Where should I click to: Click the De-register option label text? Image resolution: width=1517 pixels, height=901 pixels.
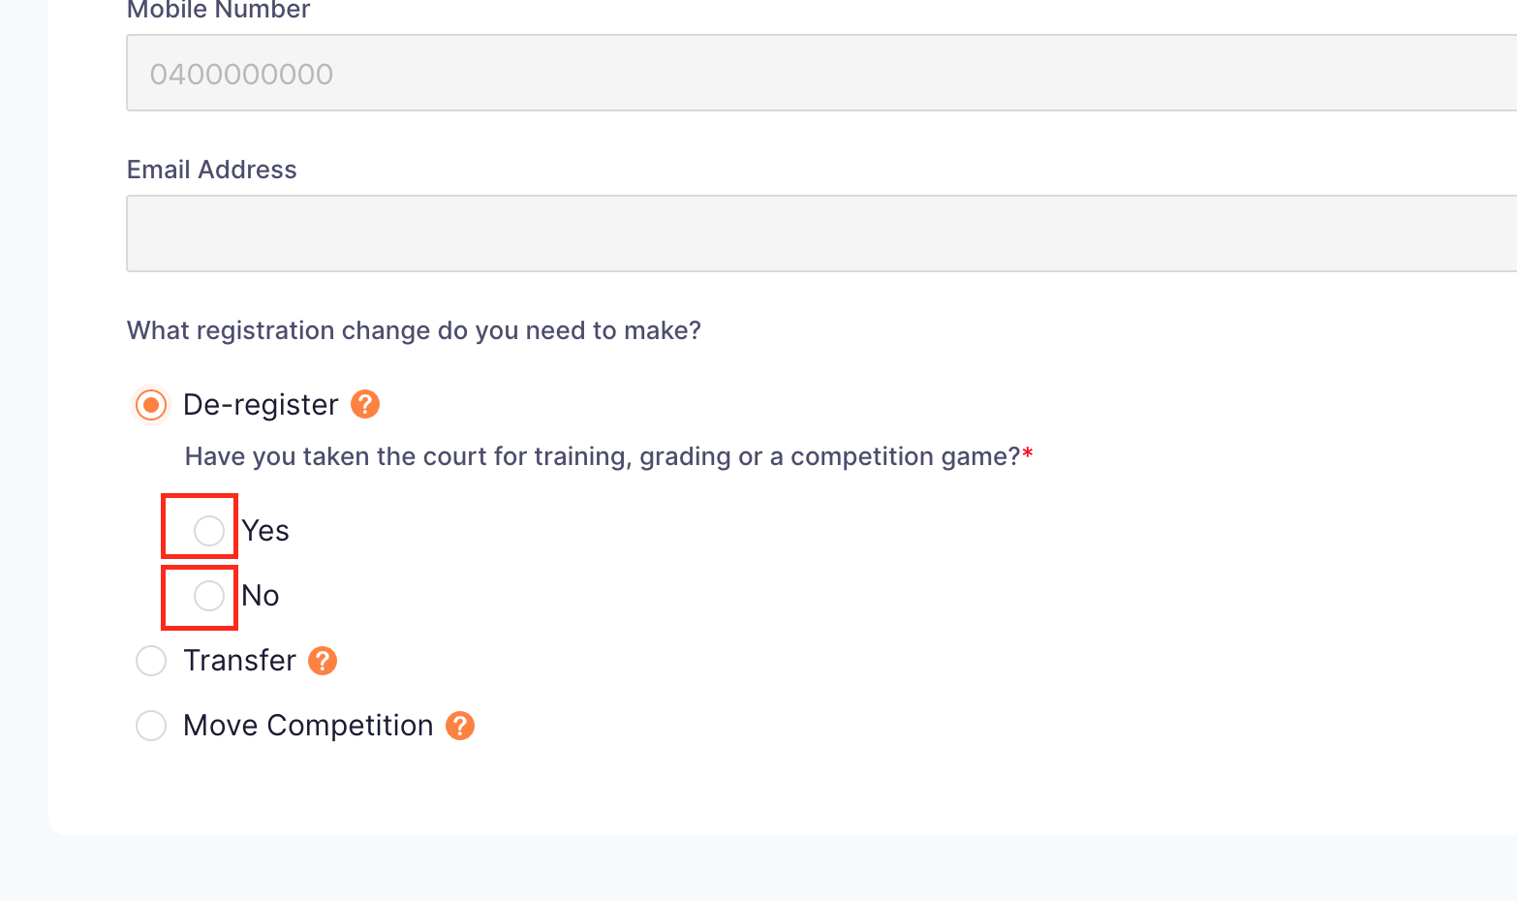(261, 404)
